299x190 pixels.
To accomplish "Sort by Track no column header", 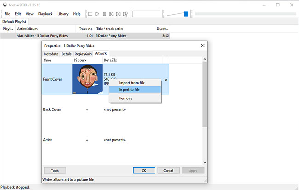I will coord(85,29).
